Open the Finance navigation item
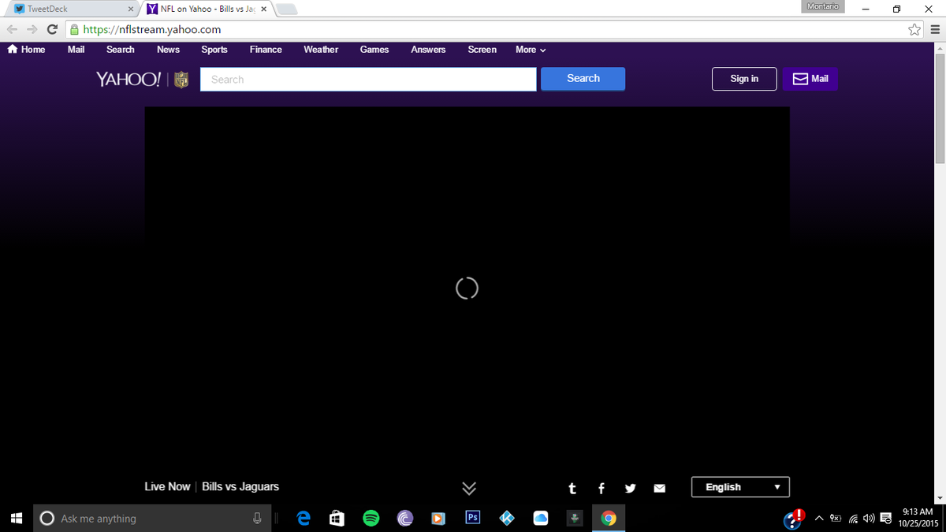Viewport: 946px width, 532px height. point(266,49)
